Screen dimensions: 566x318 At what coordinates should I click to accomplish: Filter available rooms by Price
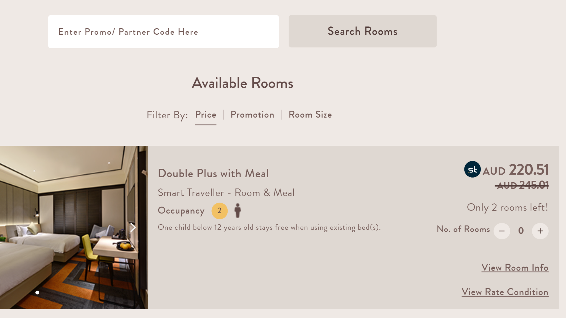206,115
